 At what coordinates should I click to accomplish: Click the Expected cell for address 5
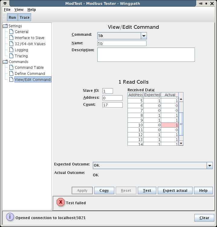[152, 101]
